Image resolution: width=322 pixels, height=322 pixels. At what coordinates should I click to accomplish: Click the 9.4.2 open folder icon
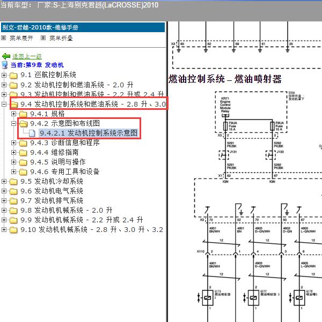[24, 123]
